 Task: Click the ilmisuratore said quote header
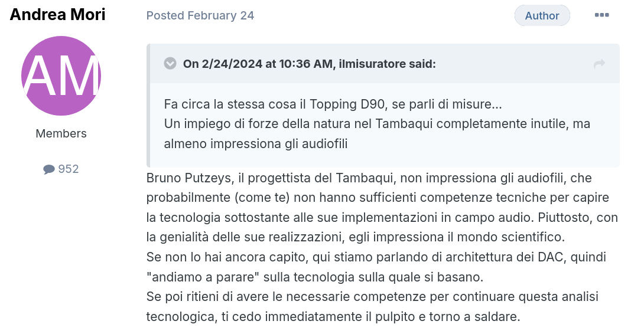309,64
